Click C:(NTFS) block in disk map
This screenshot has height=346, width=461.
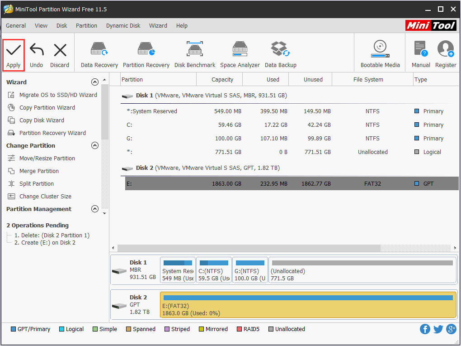point(214,270)
